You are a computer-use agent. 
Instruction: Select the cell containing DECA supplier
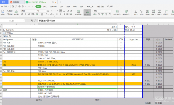[x=133, y=65]
